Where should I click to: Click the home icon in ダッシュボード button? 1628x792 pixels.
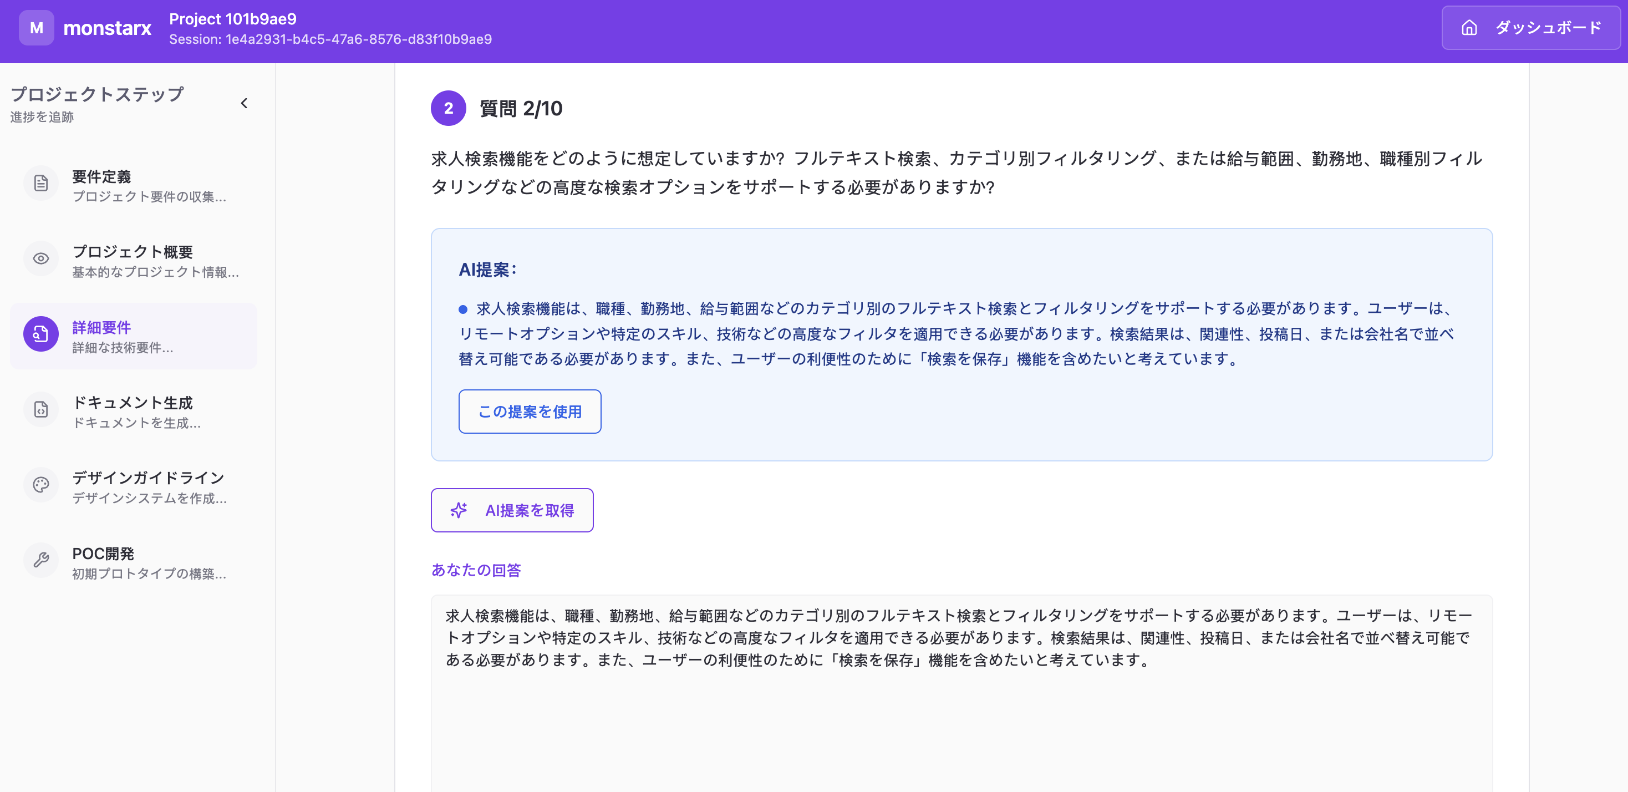click(1469, 27)
